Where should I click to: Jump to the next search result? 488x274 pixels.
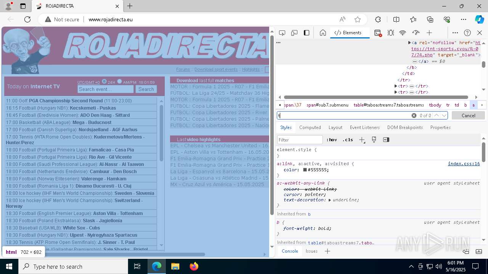[x=444, y=115]
